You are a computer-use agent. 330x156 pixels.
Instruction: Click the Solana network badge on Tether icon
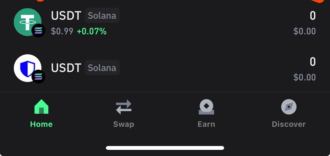(38, 30)
